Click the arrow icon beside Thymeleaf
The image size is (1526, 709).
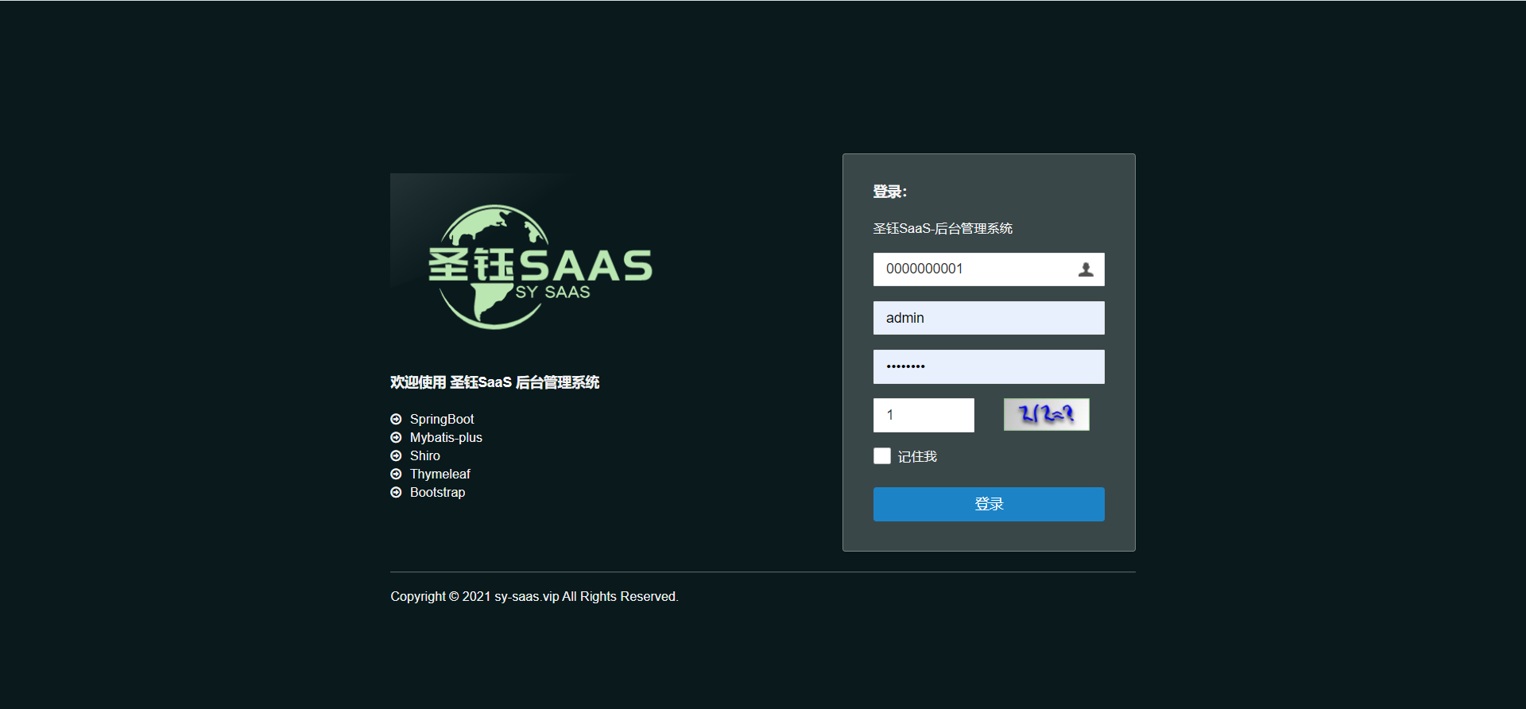pos(396,474)
